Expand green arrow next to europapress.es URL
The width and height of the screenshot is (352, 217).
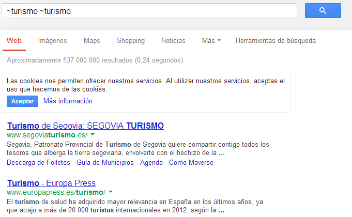[x=111, y=192]
